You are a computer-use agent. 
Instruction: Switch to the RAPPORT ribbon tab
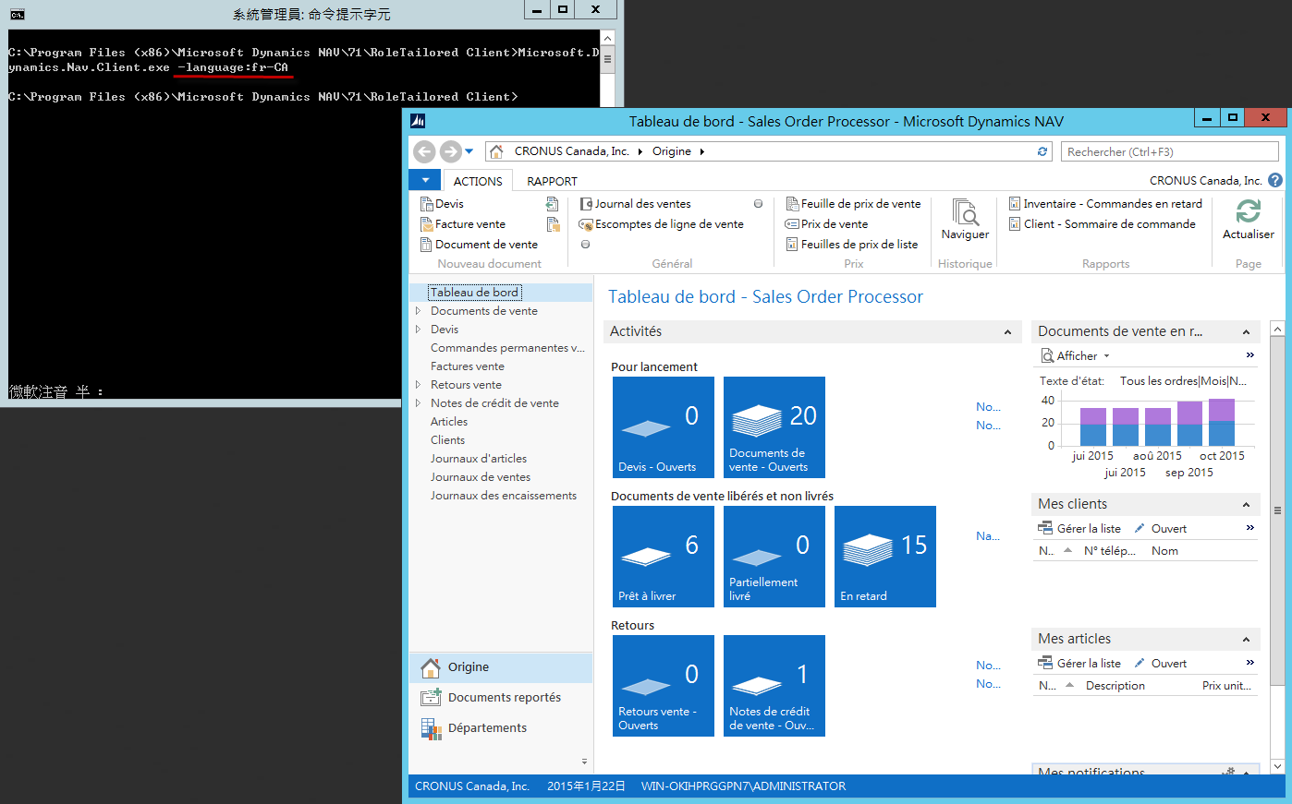(x=552, y=181)
